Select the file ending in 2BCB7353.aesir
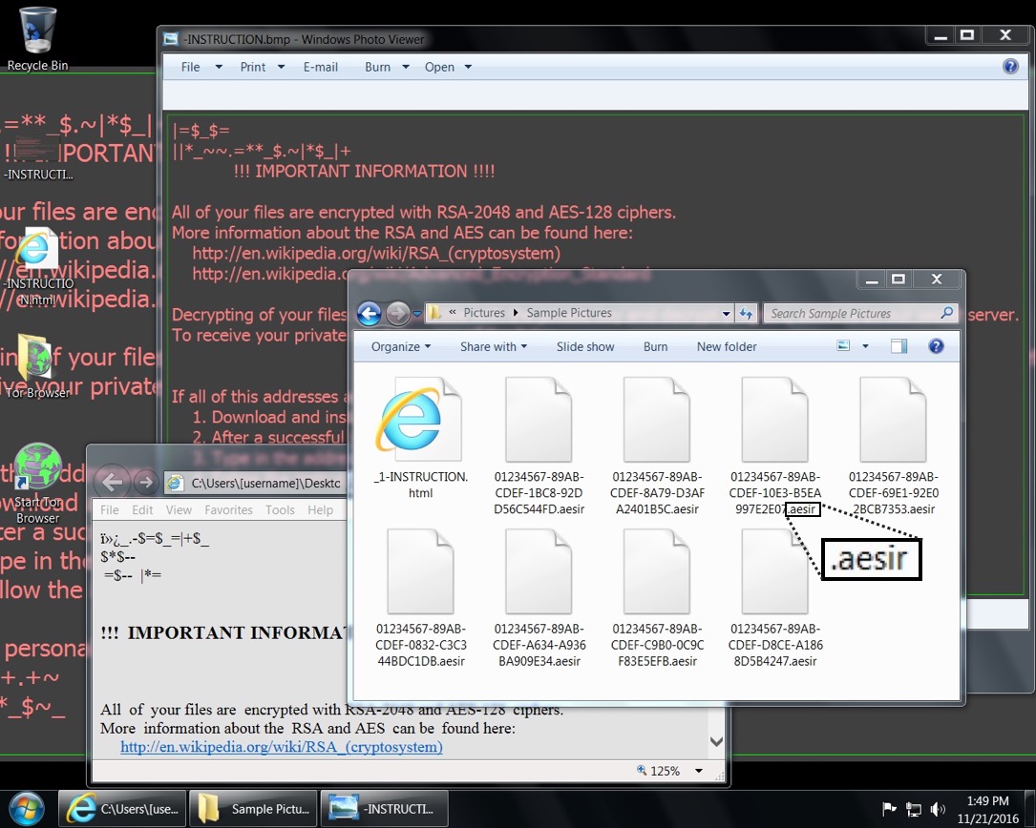Viewport: 1036px width, 828px height. point(894,445)
